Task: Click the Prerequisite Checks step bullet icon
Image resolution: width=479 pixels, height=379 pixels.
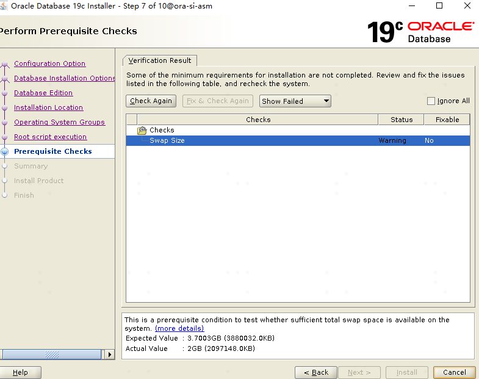Action: pyautogui.click(x=5, y=151)
